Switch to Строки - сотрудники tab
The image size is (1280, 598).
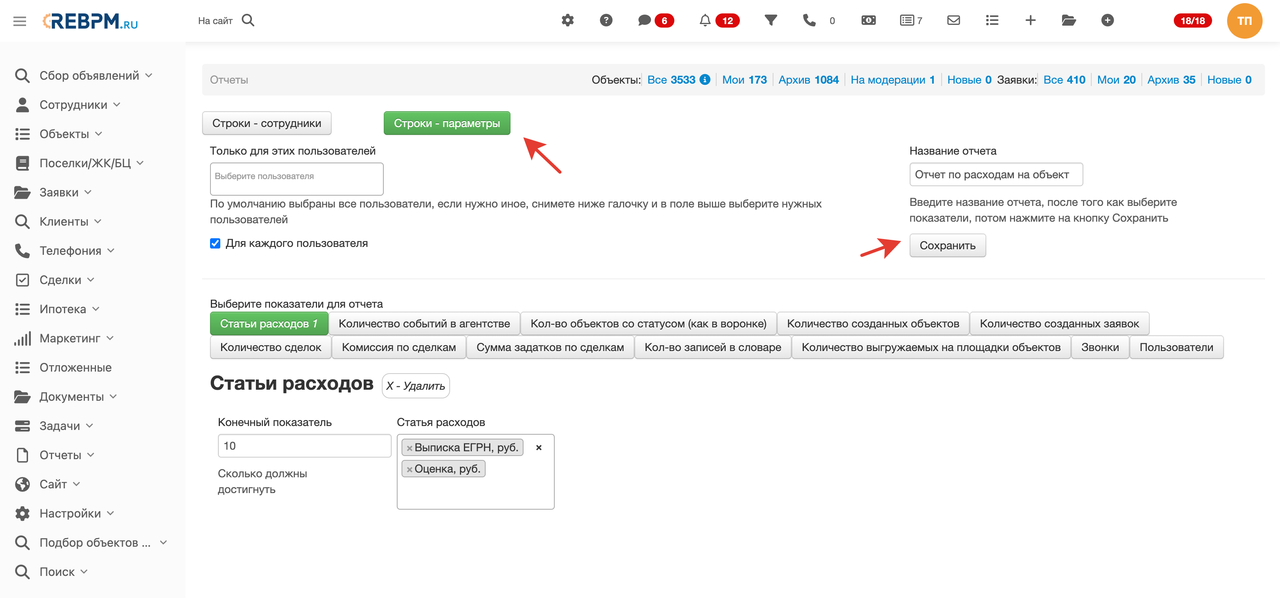point(267,123)
